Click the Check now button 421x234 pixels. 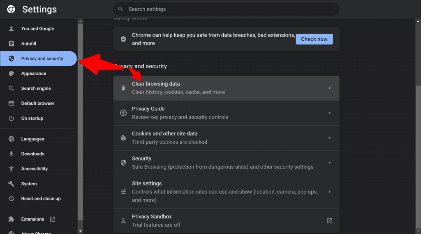pos(314,39)
